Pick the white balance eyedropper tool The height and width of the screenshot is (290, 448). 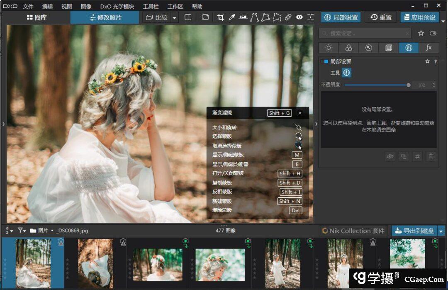point(232,17)
